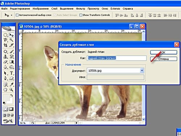This screenshot has width=181, height=136.
Task: Select the Hand tool
Action: pyautogui.click(x=5, y=89)
